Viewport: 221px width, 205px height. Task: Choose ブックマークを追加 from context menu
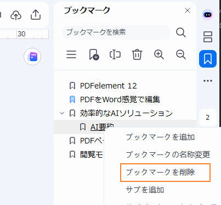pyautogui.click(x=160, y=137)
